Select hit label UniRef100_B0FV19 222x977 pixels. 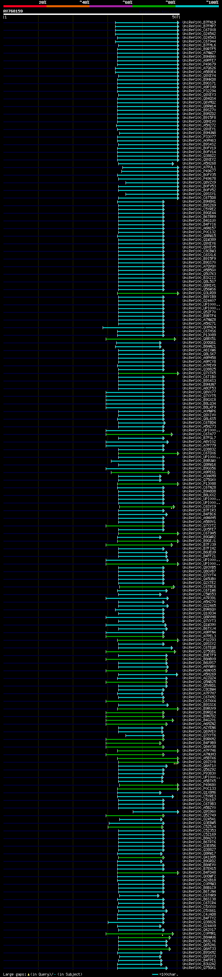coord(199,148)
